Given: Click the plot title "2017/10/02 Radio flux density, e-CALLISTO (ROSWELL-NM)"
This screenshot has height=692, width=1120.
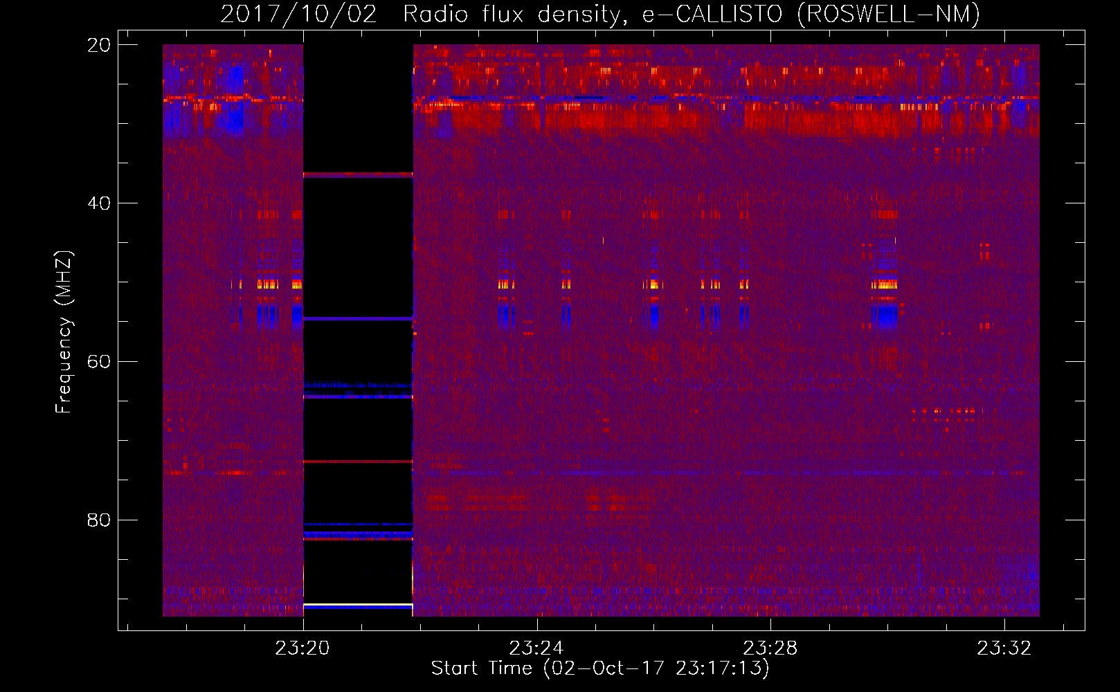Looking at the screenshot, I should (600, 14).
